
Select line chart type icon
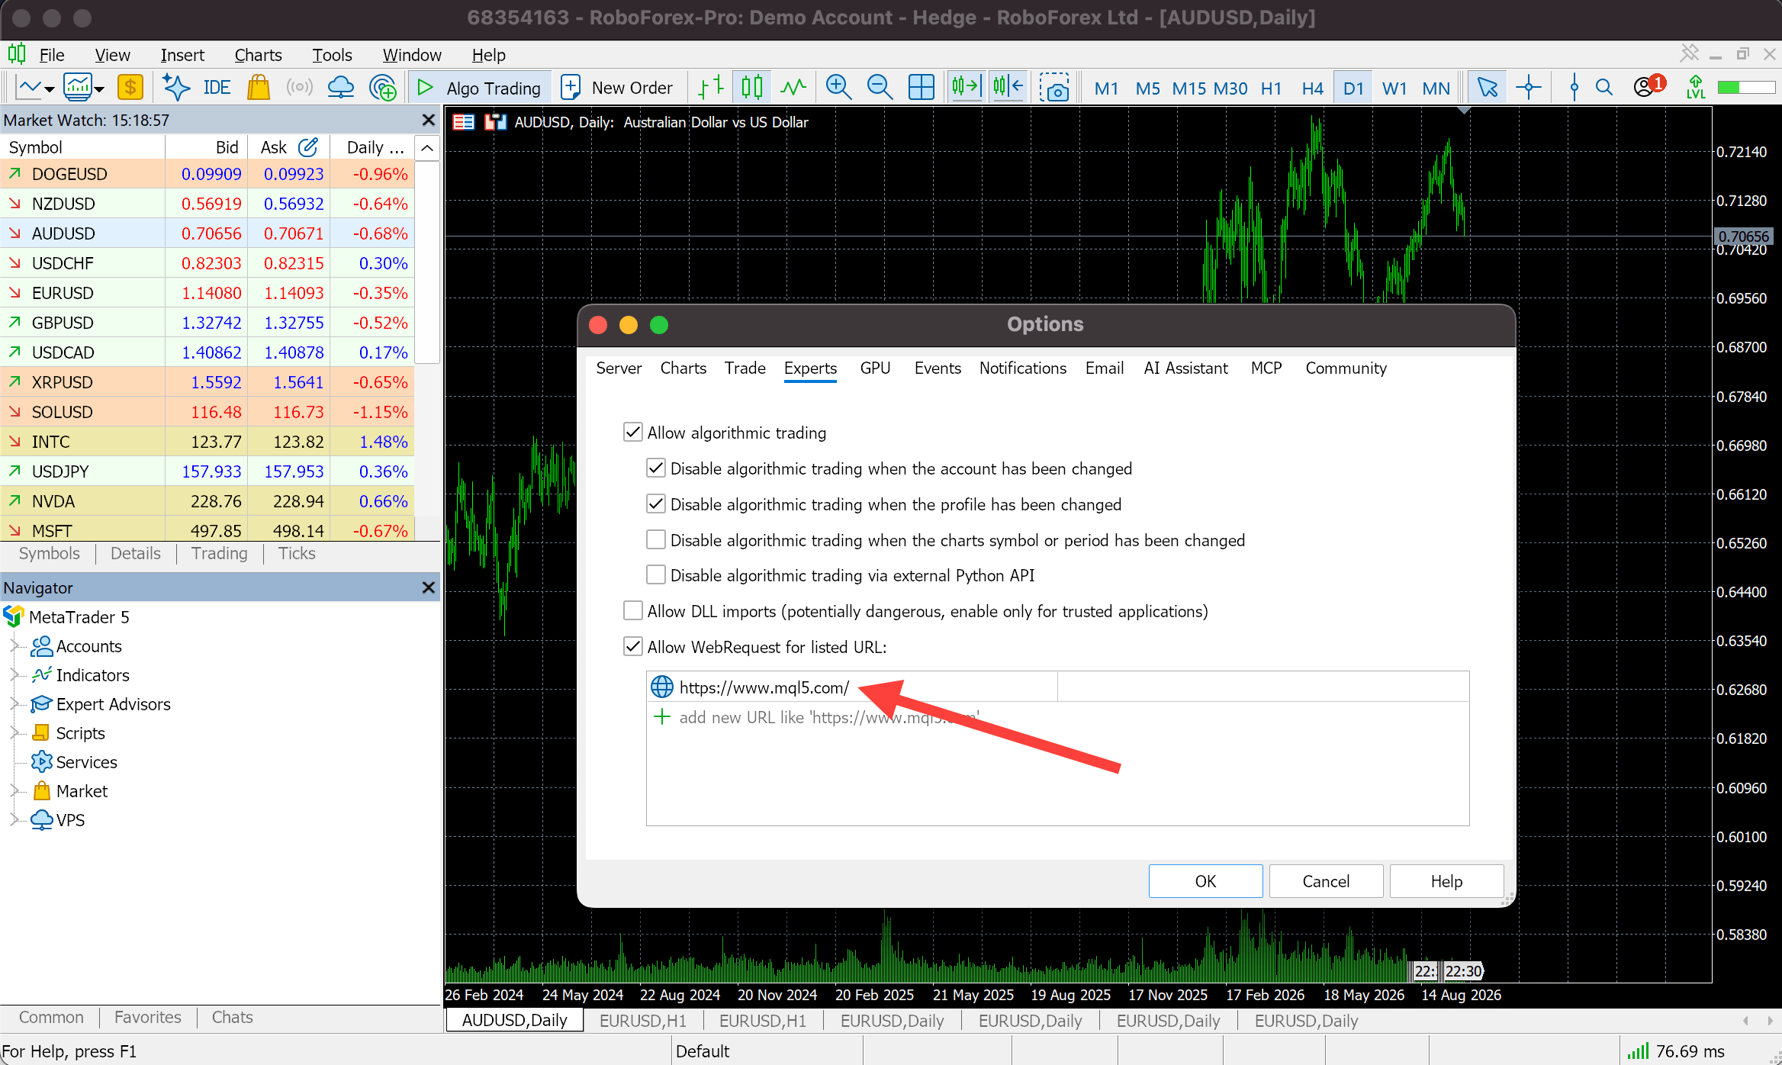[793, 88]
